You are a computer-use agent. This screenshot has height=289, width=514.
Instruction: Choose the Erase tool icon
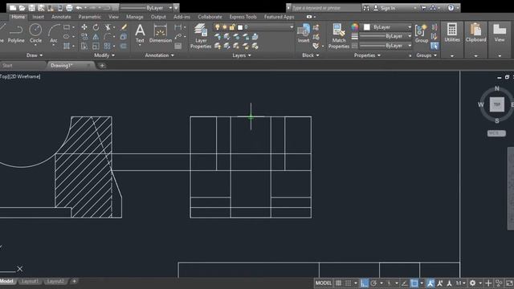pyautogui.click(x=124, y=27)
